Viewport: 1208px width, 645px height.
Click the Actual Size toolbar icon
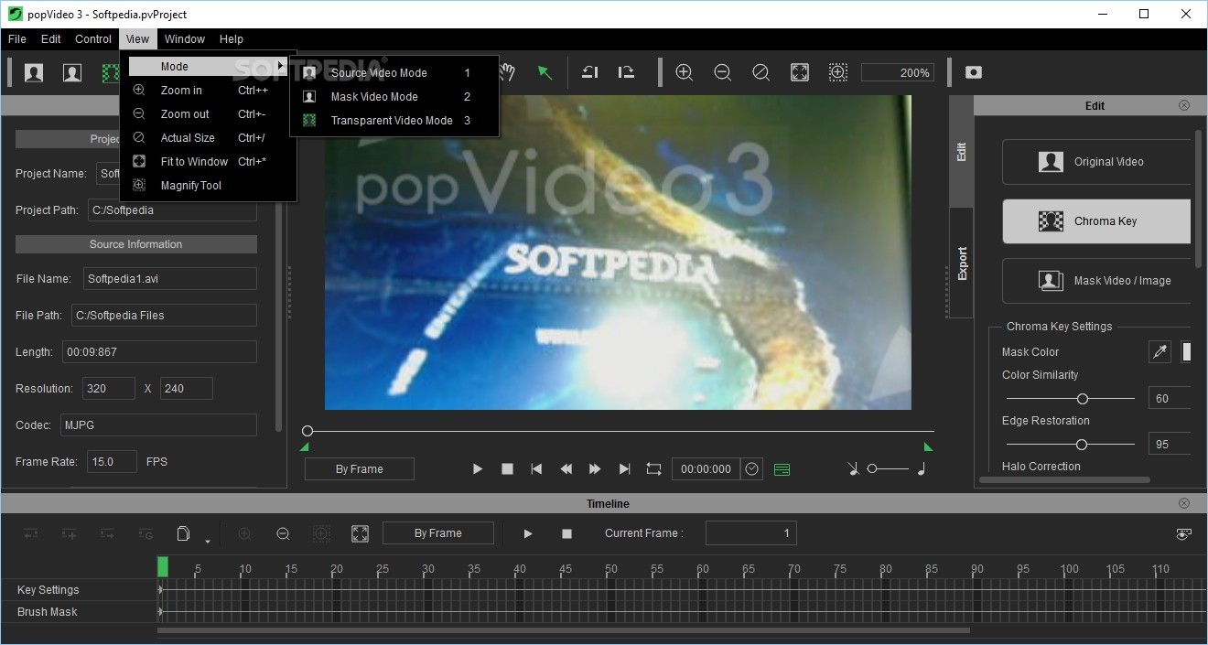(760, 72)
